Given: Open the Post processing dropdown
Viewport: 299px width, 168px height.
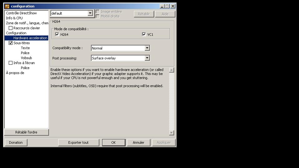Looking at the screenshot, I should tap(147, 58).
